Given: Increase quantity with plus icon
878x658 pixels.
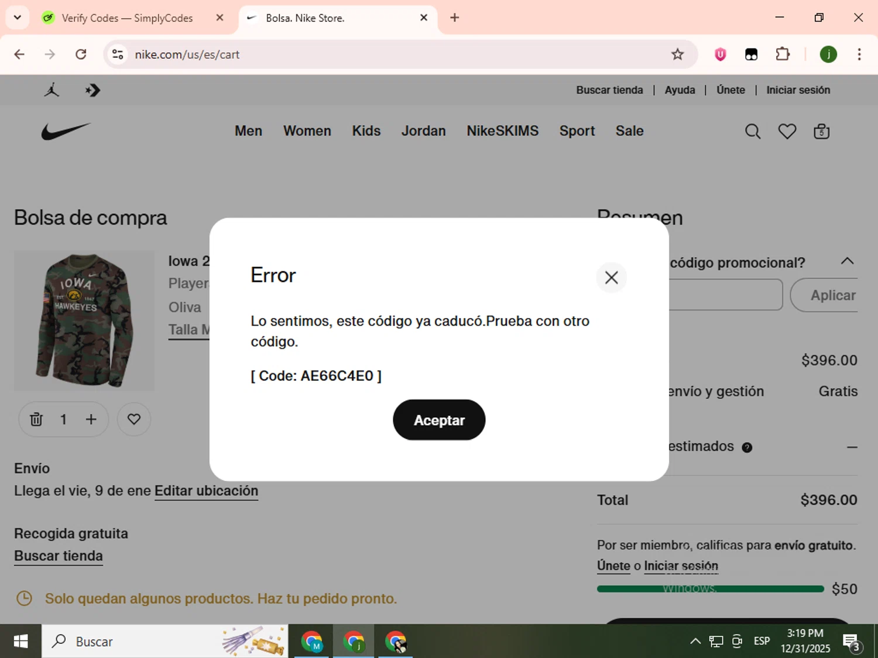Looking at the screenshot, I should (91, 419).
